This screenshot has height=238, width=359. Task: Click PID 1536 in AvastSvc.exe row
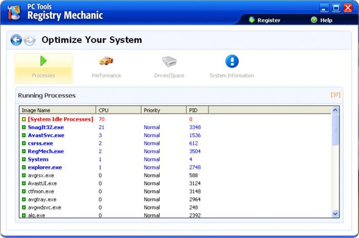(195, 135)
